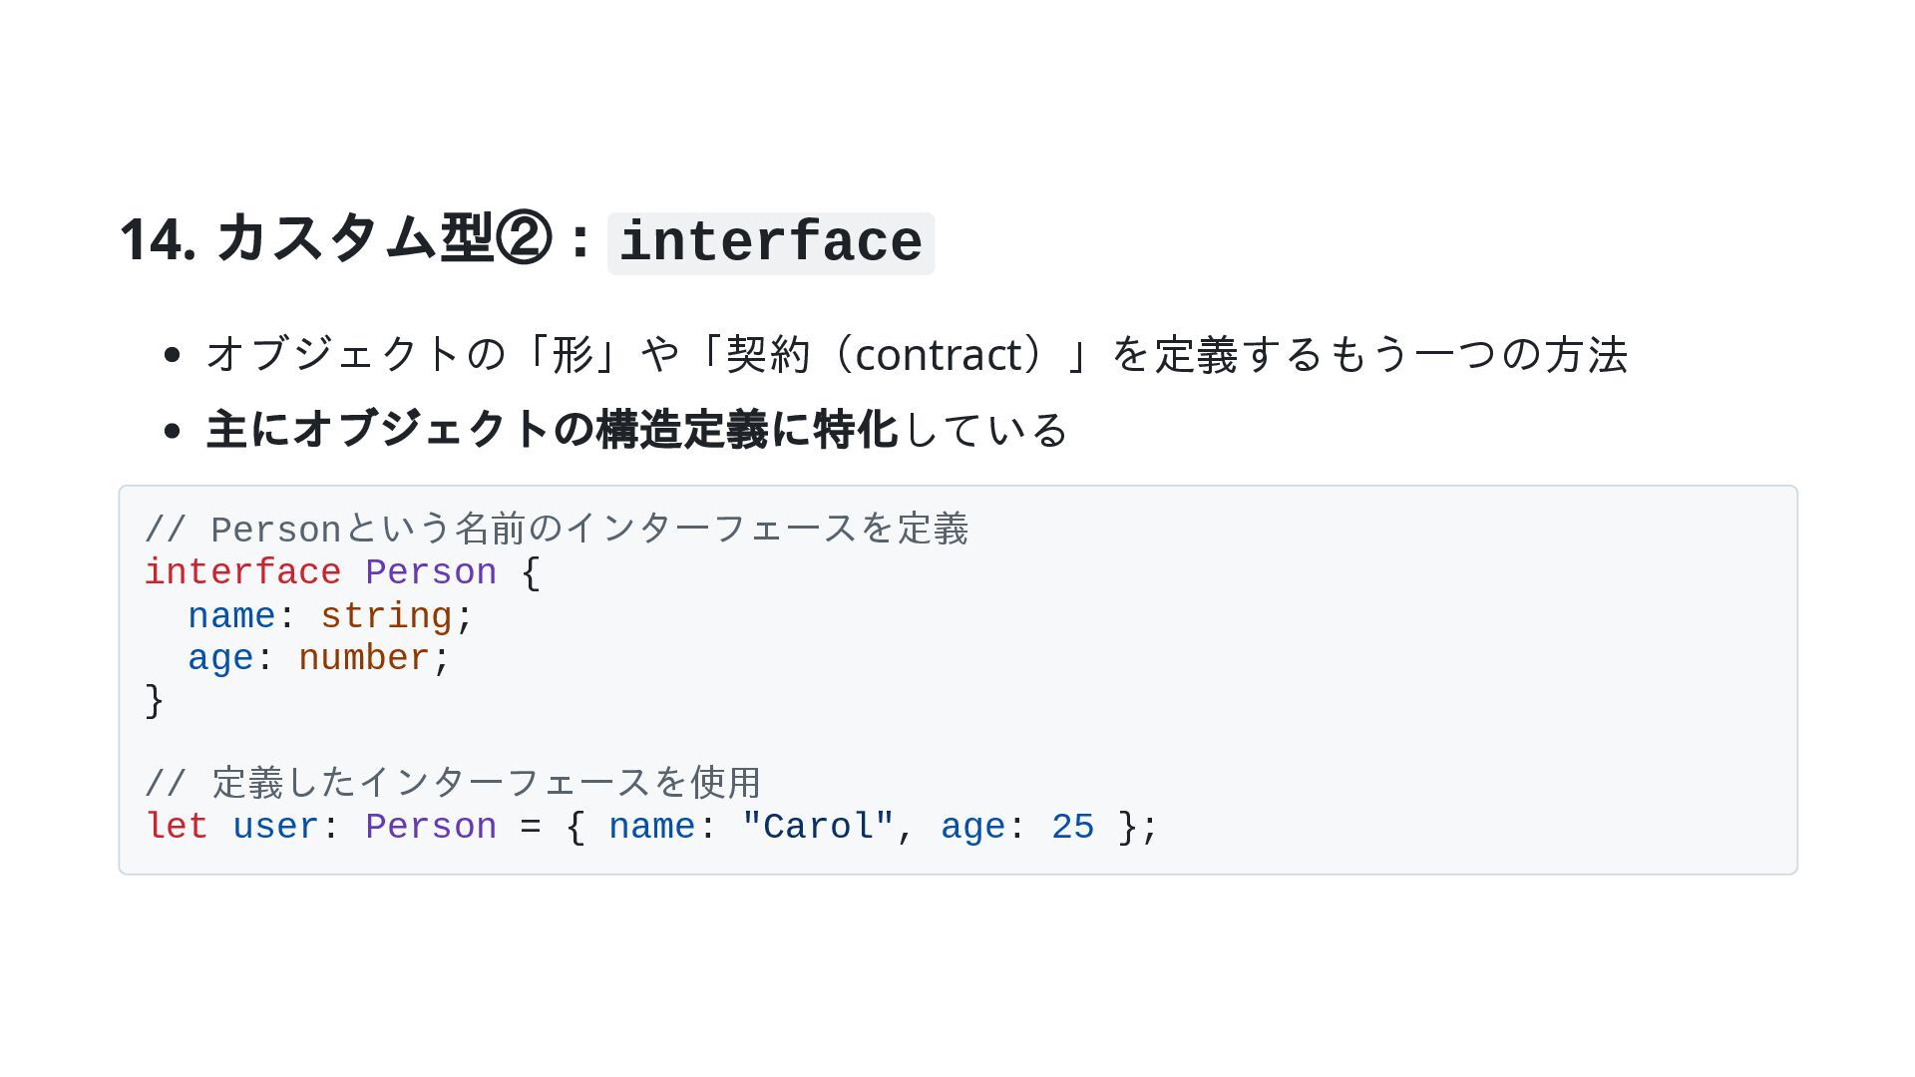Click the "age" property inside the interface
1915x1077 pixels.
pyautogui.click(x=220, y=659)
